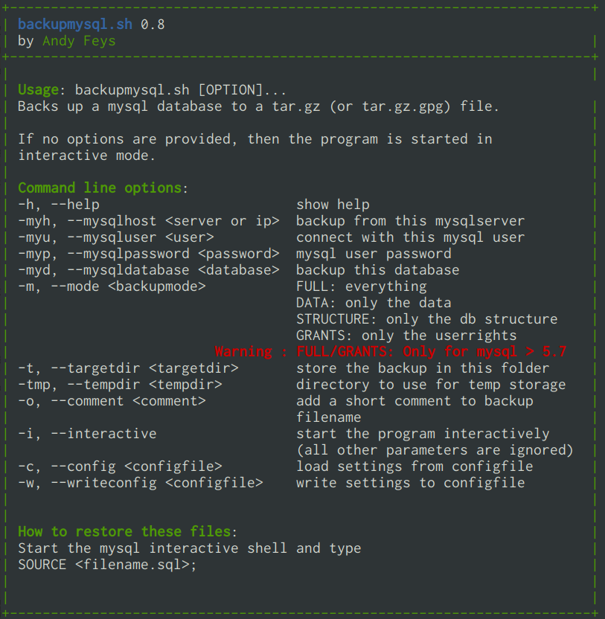Image resolution: width=605 pixels, height=619 pixels.
Task: Click the SOURCE filename.sql command line
Action: (x=107, y=565)
